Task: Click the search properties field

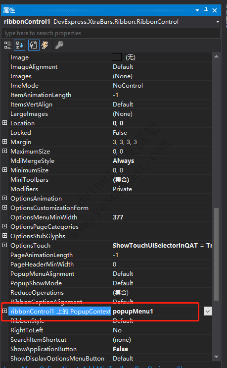Action: 111,33
